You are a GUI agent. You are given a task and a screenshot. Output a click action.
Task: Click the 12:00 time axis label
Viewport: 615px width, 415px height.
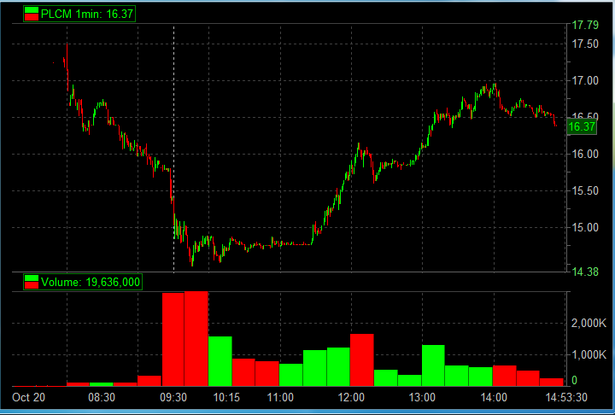tap(351, 397)
